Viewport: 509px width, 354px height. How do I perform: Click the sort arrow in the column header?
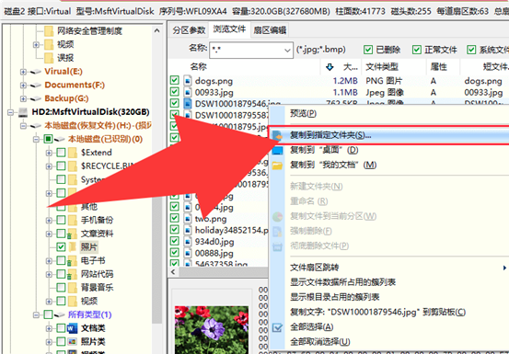pyautogui.click(x=330, y=67)
